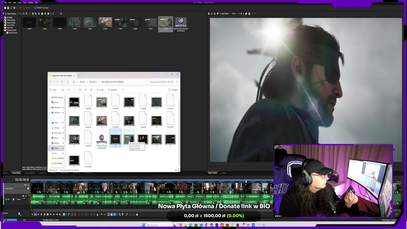Adjust the audio track volume slider

pos(13,199)
